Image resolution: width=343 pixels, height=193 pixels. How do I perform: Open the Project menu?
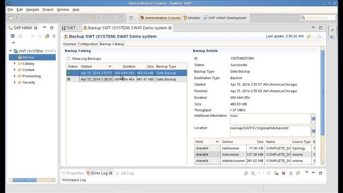48,10
